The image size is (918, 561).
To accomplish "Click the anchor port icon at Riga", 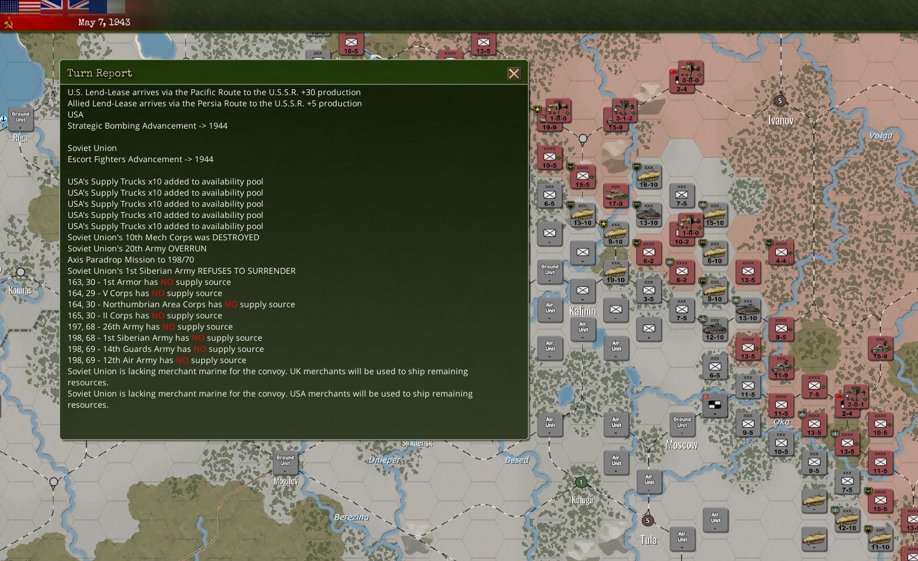I will click(3, 119).
